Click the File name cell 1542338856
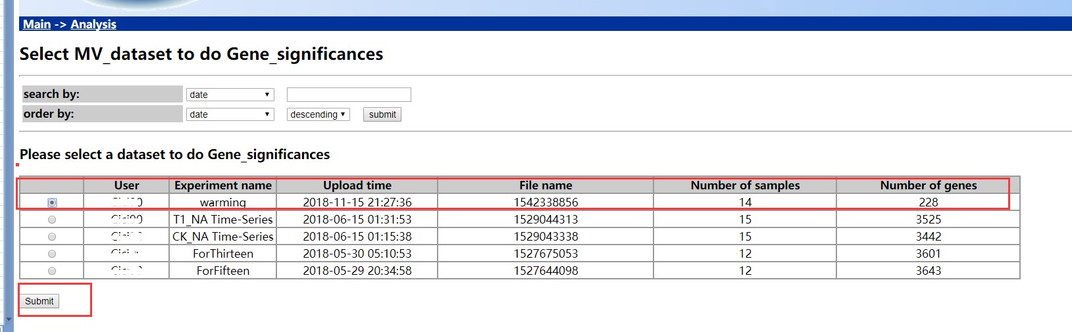Screen dimensions: 1072x332 (546, 202)
